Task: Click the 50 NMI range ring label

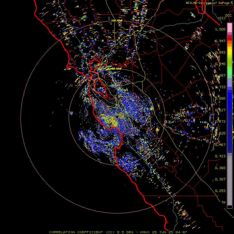Action: coord(117,69)
